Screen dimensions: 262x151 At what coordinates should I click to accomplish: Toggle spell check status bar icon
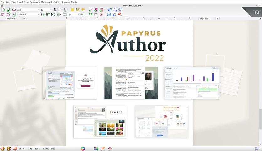tap(3, 149)
